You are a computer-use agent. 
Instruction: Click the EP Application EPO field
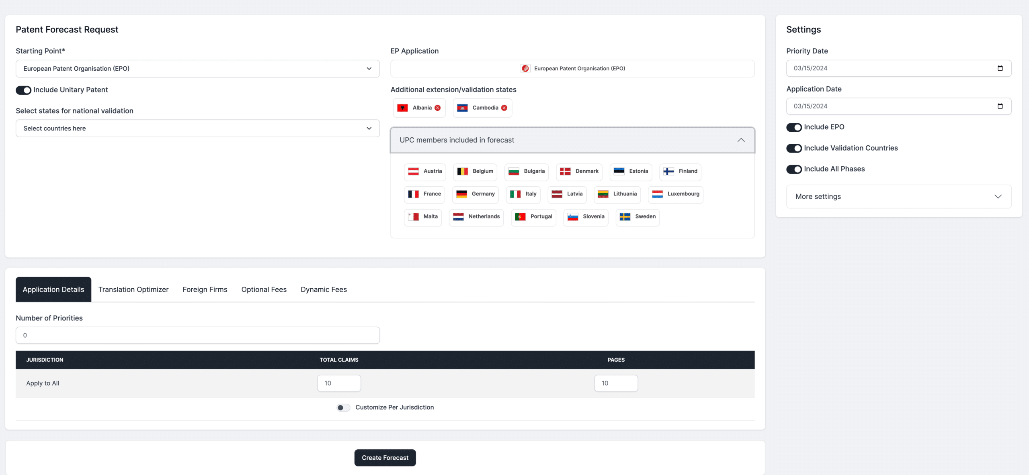click(572, 69)
